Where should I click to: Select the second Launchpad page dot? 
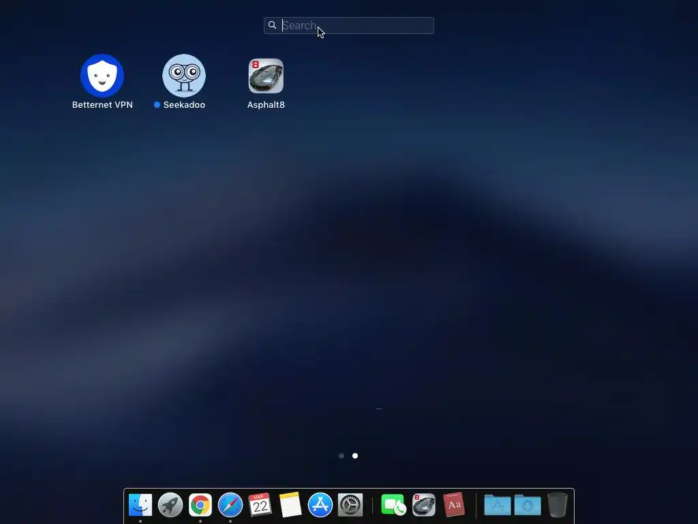point(354,455)
